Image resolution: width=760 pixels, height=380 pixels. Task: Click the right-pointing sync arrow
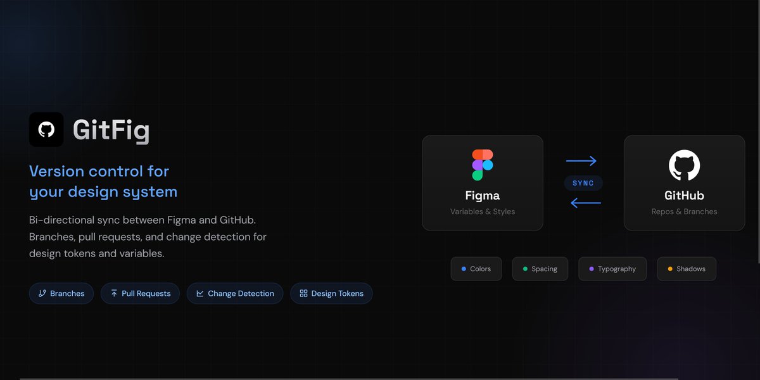(x=581, y=161)
